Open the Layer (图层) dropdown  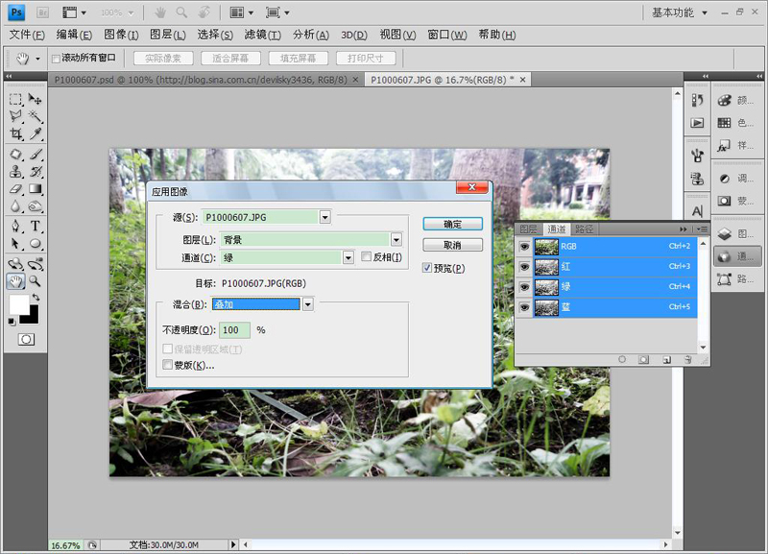click(x=396, y=239)
